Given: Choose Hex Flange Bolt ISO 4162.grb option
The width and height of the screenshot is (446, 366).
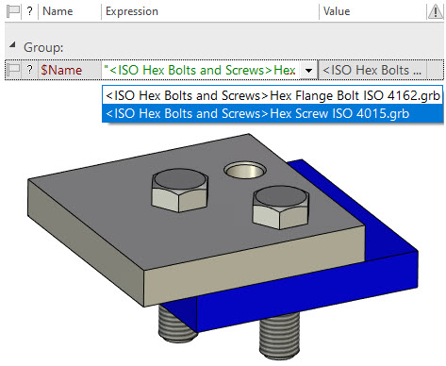Looking at the screenshot, I should coord(273,95).
